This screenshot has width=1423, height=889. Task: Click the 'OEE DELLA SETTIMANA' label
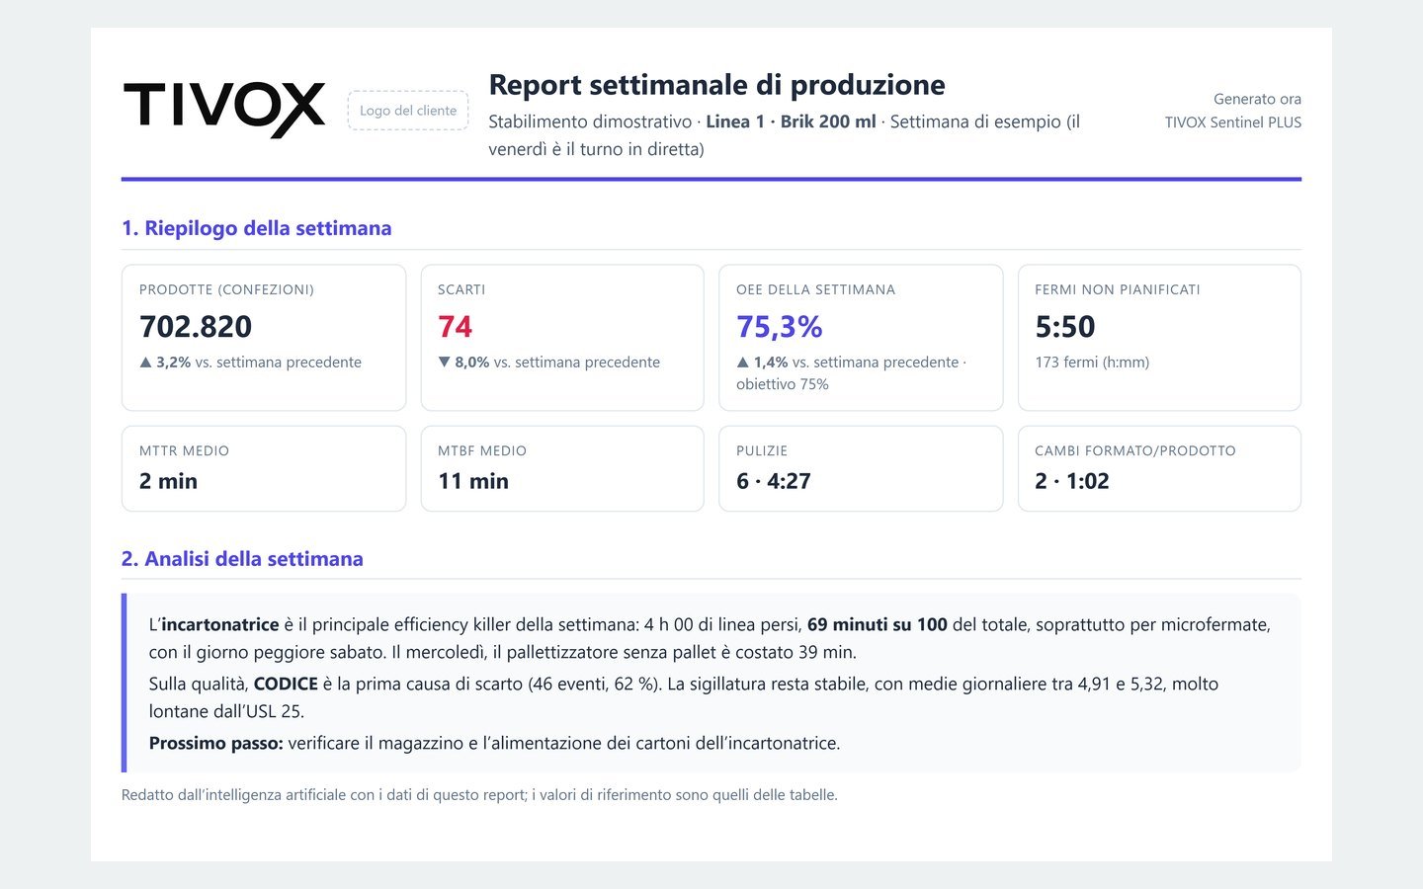click(x=815, y=289)
